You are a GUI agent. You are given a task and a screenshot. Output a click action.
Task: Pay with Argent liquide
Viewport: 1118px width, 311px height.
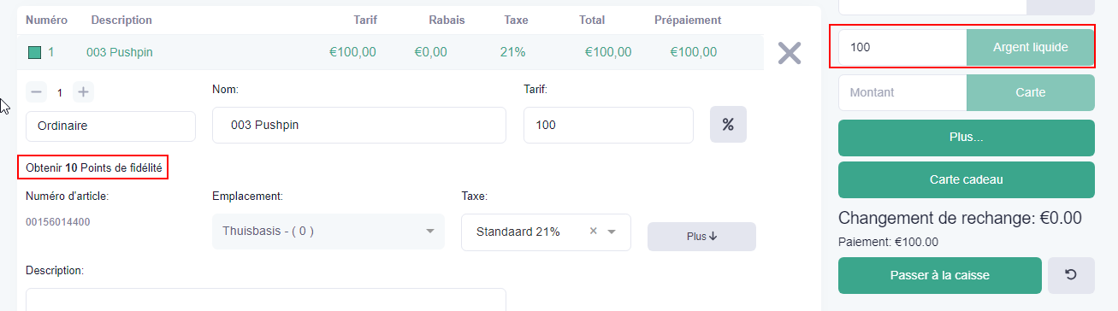[1031, 47]
